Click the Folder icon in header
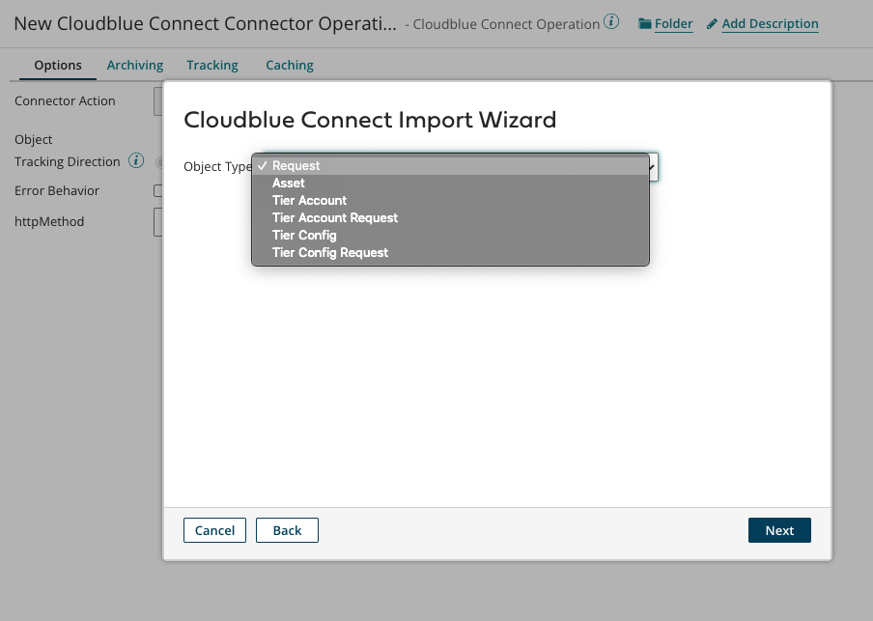 pos(645,24)
